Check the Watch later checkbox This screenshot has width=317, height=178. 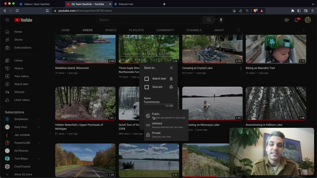pyautogui.click(x=147, y=79)
